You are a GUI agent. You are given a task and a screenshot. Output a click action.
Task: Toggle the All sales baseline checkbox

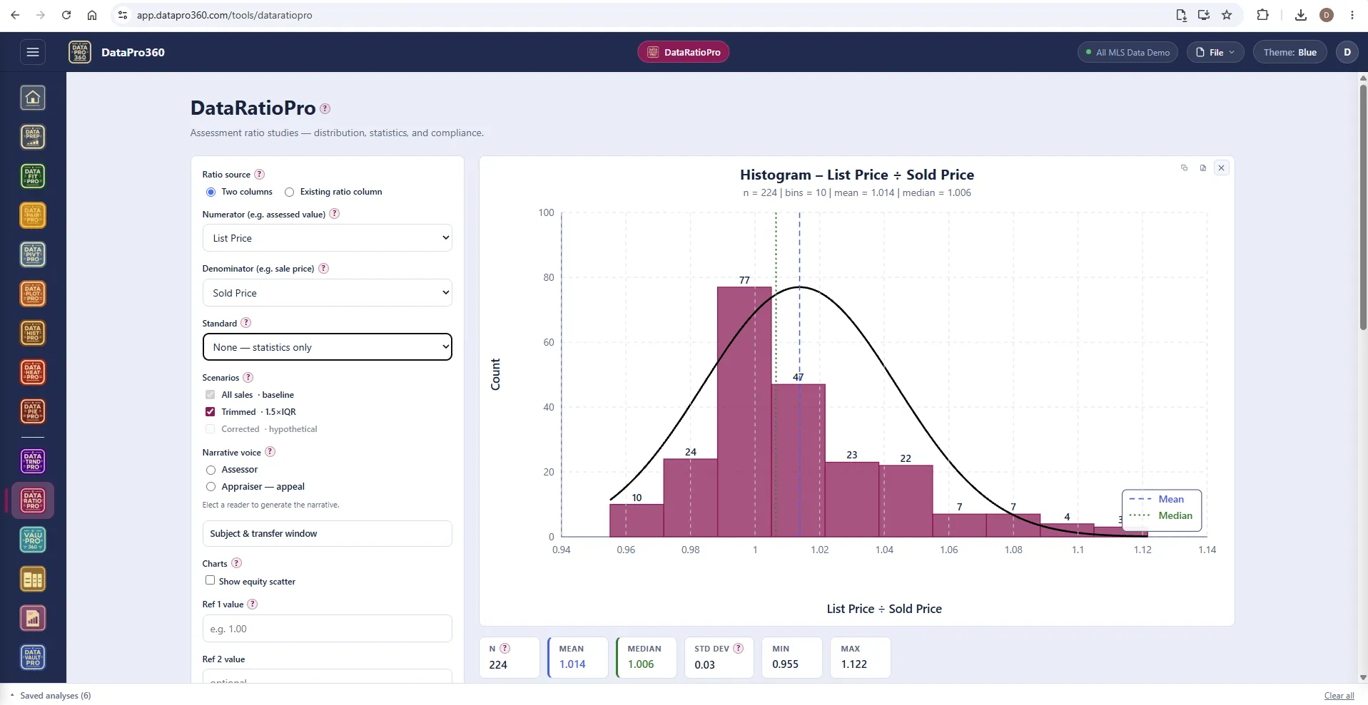pos(210,395)
